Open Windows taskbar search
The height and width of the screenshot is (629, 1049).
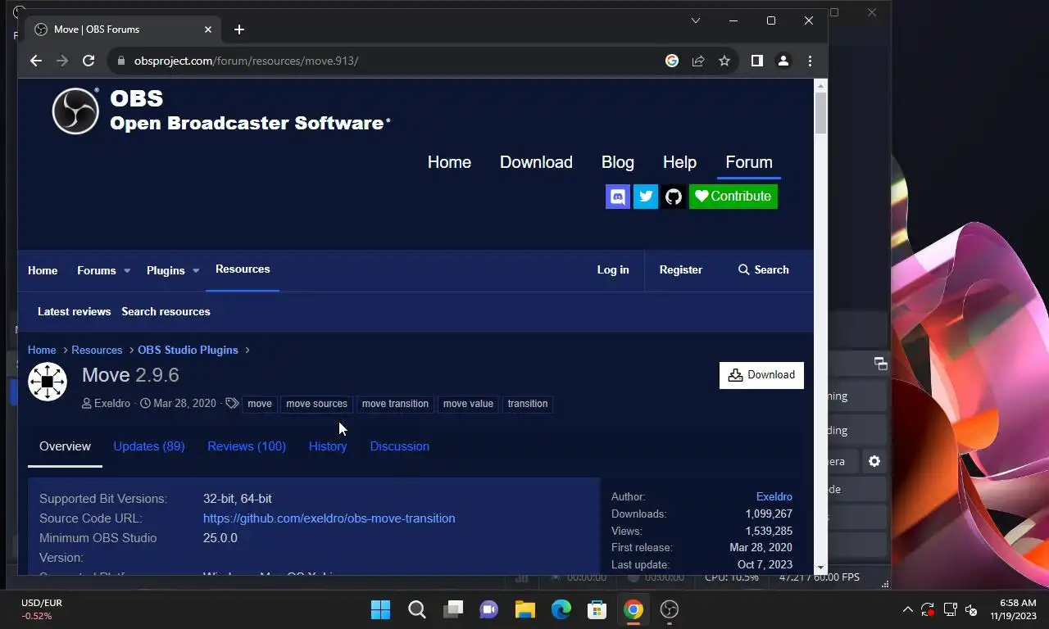(417, 609)
